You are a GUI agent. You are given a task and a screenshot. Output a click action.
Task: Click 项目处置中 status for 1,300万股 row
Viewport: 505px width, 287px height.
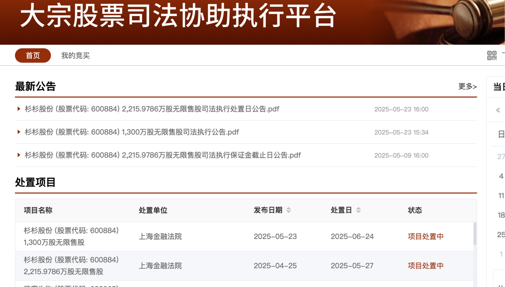[426, 237]
